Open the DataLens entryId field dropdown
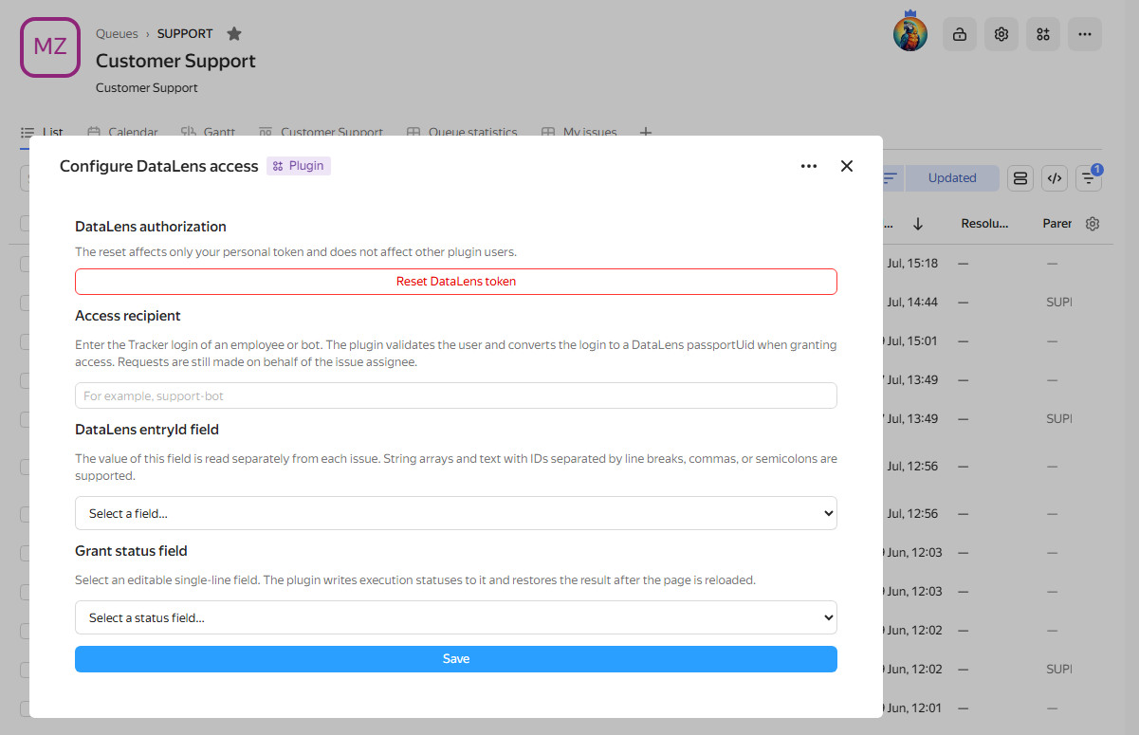1139x735 pixels. tap(456, 513)
